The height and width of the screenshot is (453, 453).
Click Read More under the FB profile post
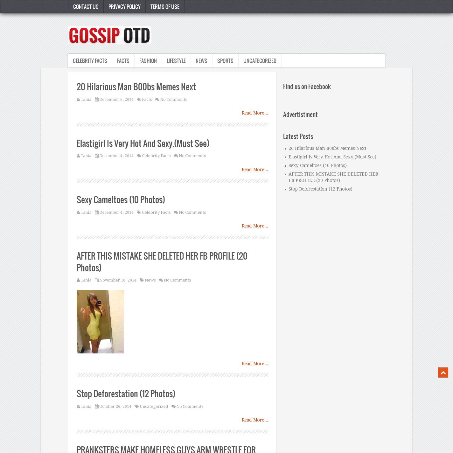(255, 364)
